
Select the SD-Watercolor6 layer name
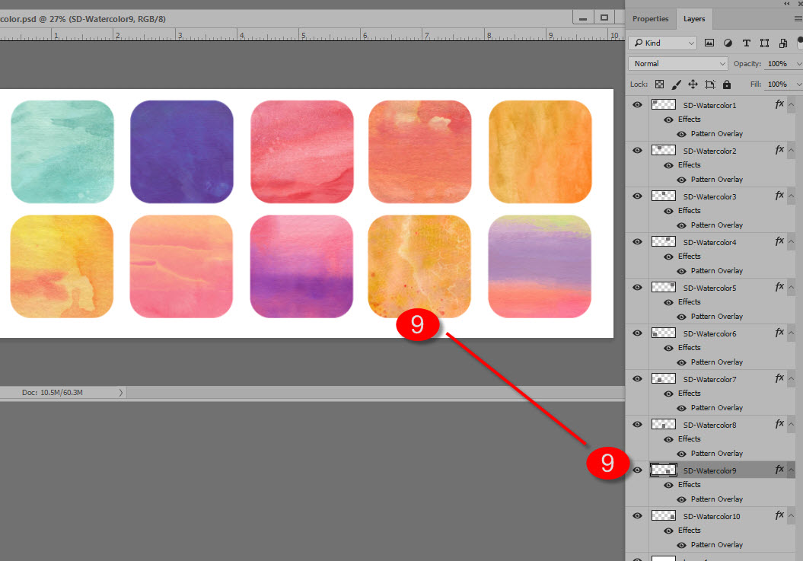[709, 333]
